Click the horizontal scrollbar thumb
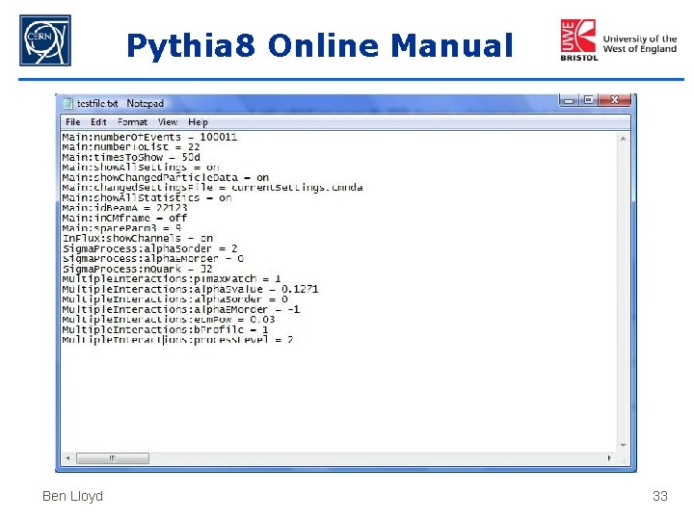694x520 pixels. click(113, 458)
